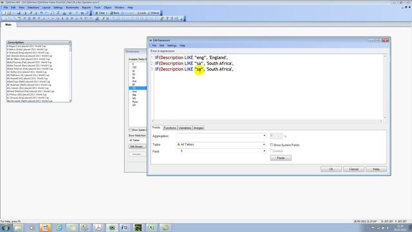Viewport: 412px width, 232px height.
Task: Open the Window menu
Action: click(x=119, y=8)
